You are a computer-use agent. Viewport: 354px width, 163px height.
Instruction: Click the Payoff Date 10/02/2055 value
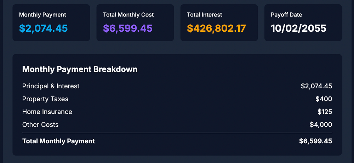click(x=298, y=28)
